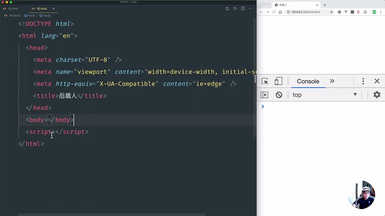Open the top JavaScript context dropdown
Image resolution: width=385 pixels, height=216 pixels.
[x=325, y=95]
